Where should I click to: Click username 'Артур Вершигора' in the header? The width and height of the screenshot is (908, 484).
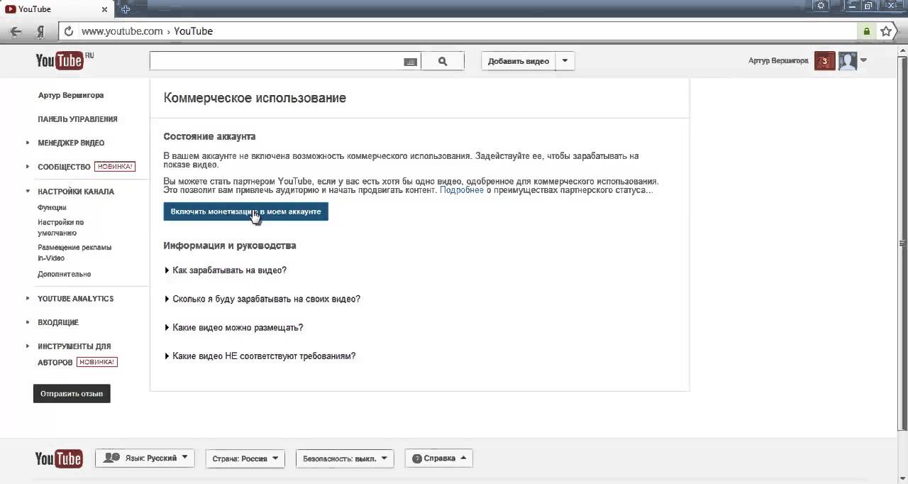tap(778, 61)
